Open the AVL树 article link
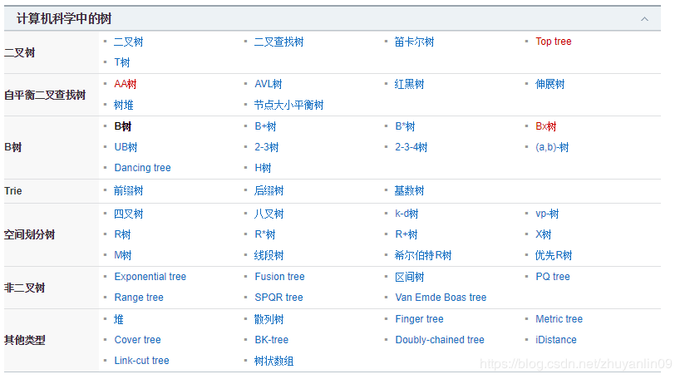This screenshot has height=379, width=680. click(268, 84)
